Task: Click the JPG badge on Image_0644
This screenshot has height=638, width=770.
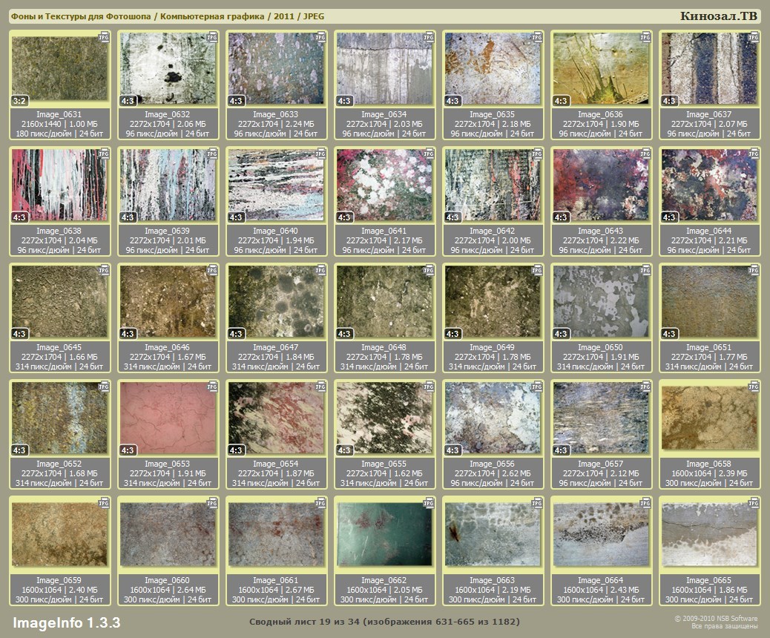Action: 754,154
